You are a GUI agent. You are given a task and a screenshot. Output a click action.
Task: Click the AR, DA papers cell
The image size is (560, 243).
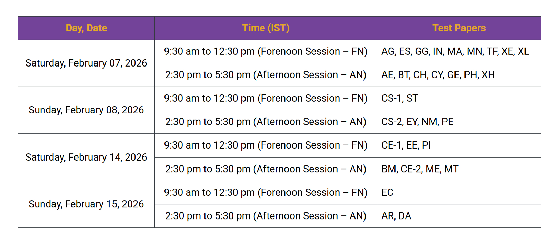pos(396,216)
